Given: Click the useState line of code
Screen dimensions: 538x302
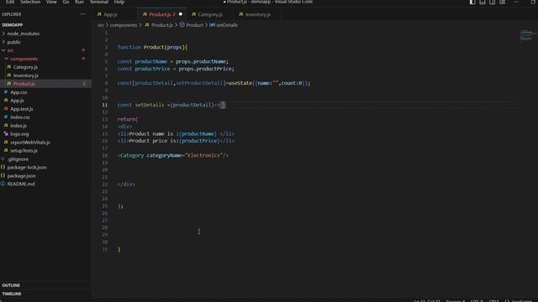Looking at the screenshot, I should click(214, 83).
